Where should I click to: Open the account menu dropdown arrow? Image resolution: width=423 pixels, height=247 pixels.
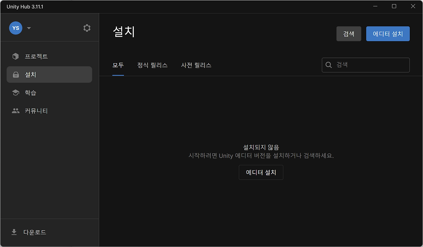(28, 28)
